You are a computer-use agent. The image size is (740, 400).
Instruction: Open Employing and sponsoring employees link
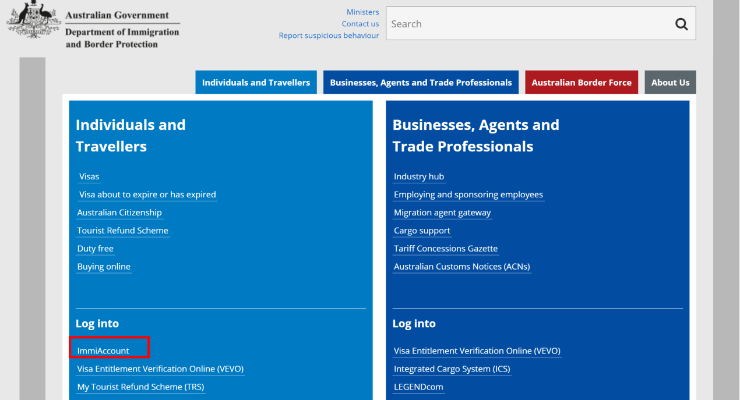[468, 194]
